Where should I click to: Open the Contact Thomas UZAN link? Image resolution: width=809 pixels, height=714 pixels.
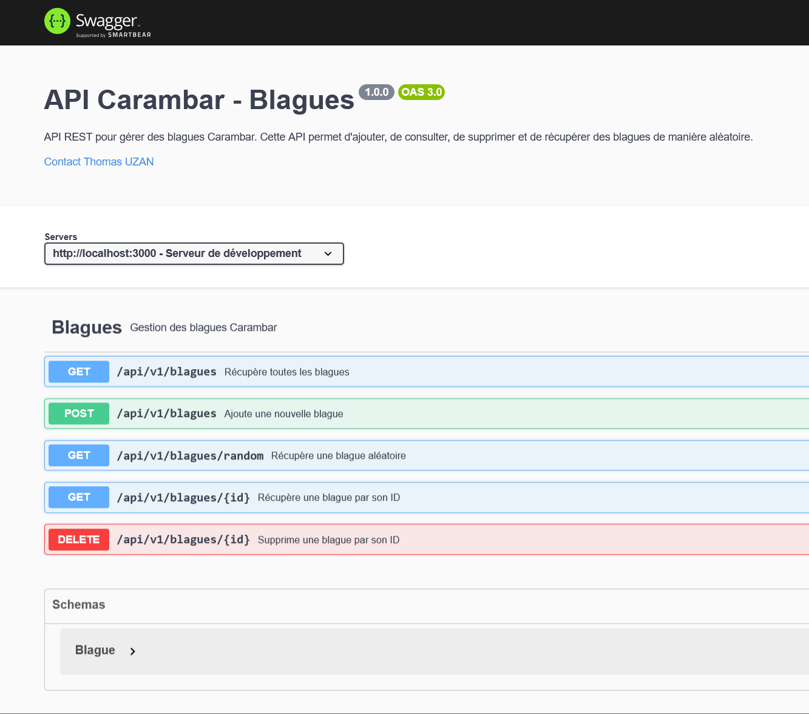(x=99, y=162)
